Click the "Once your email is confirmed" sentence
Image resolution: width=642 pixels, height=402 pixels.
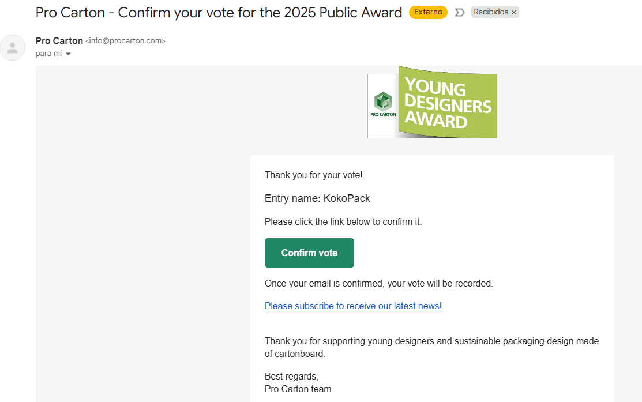[x=378, y=284]
